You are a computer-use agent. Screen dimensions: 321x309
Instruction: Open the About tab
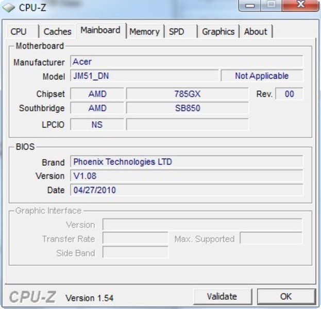pyautogui.click(x=256, y=31)
